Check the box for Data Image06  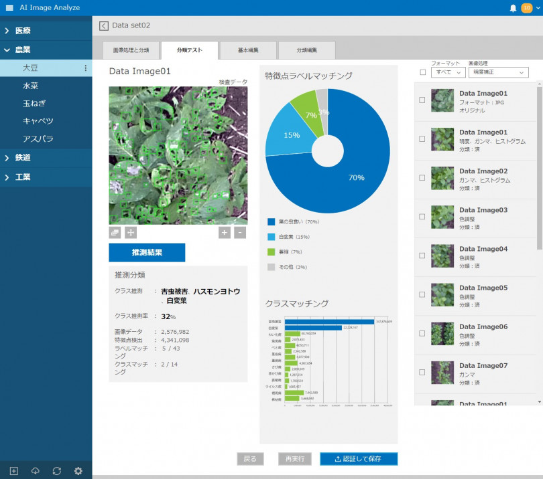pyautogui.click(x=422, y=333)
